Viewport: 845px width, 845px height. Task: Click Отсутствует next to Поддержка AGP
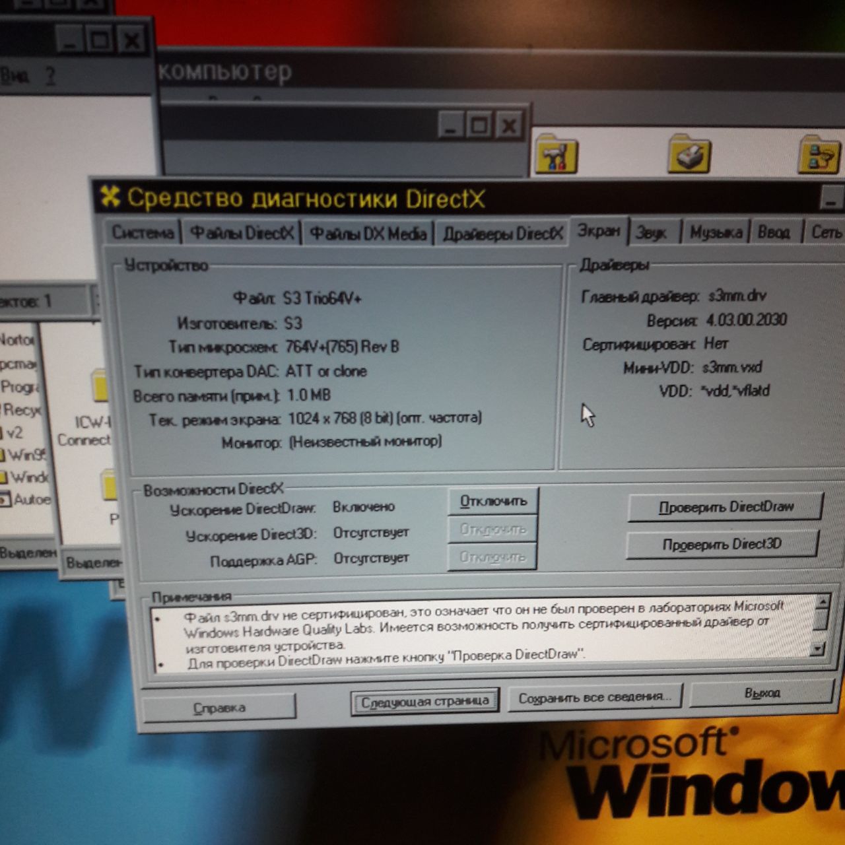coord(371,558)
